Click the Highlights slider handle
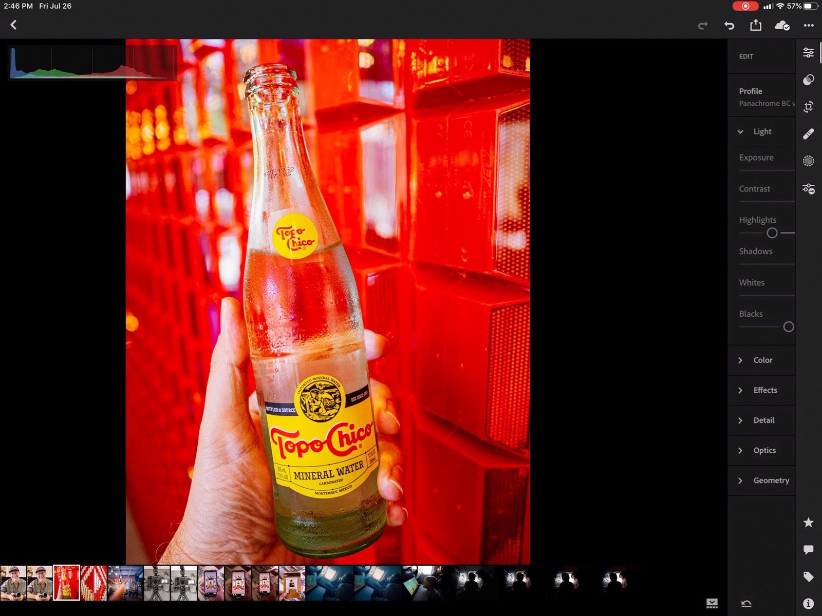The height and width of the screenshot is (616, 822). coord(772,233)
